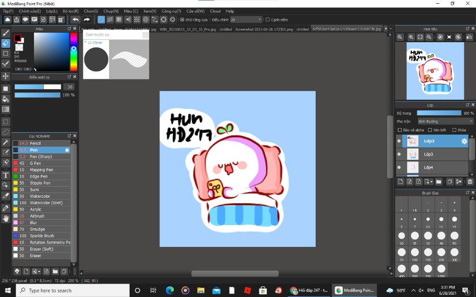Hide layer Lớp2 visibility

point(399,141)
